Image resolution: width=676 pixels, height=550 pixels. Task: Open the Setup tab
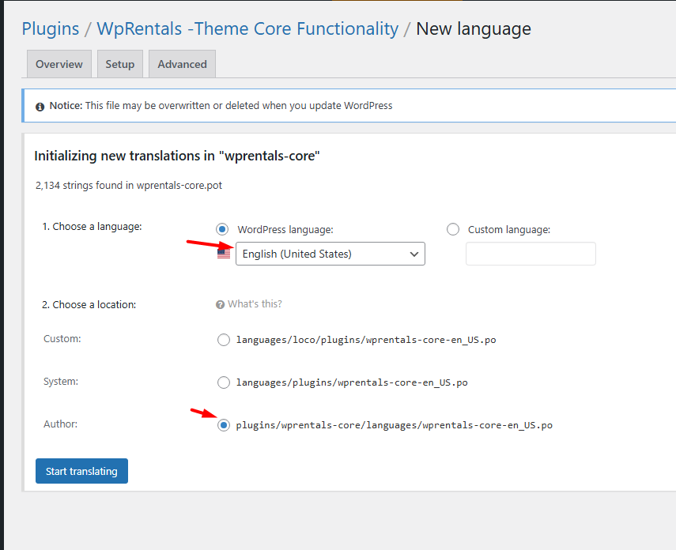coord(120,64)
